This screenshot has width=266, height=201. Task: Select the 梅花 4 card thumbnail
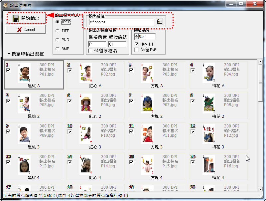pos(209,165)
